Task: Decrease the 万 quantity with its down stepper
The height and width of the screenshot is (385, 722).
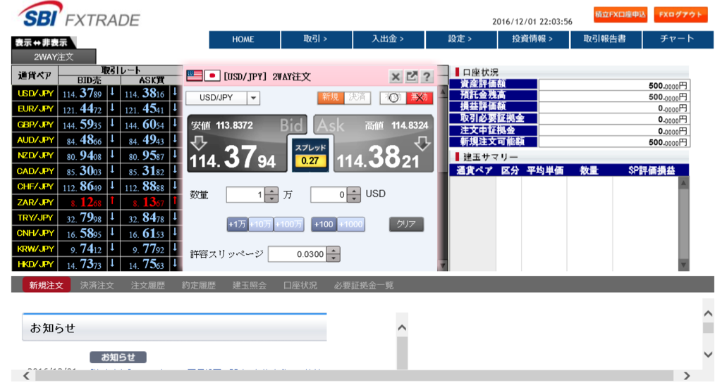Action: coord(271,198)
